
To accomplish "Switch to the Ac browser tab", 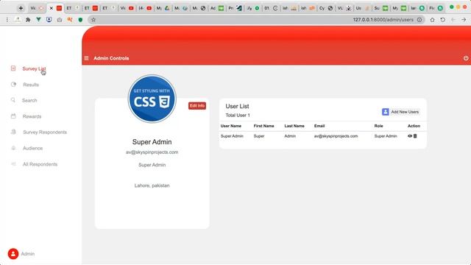I will pos(217,8).
